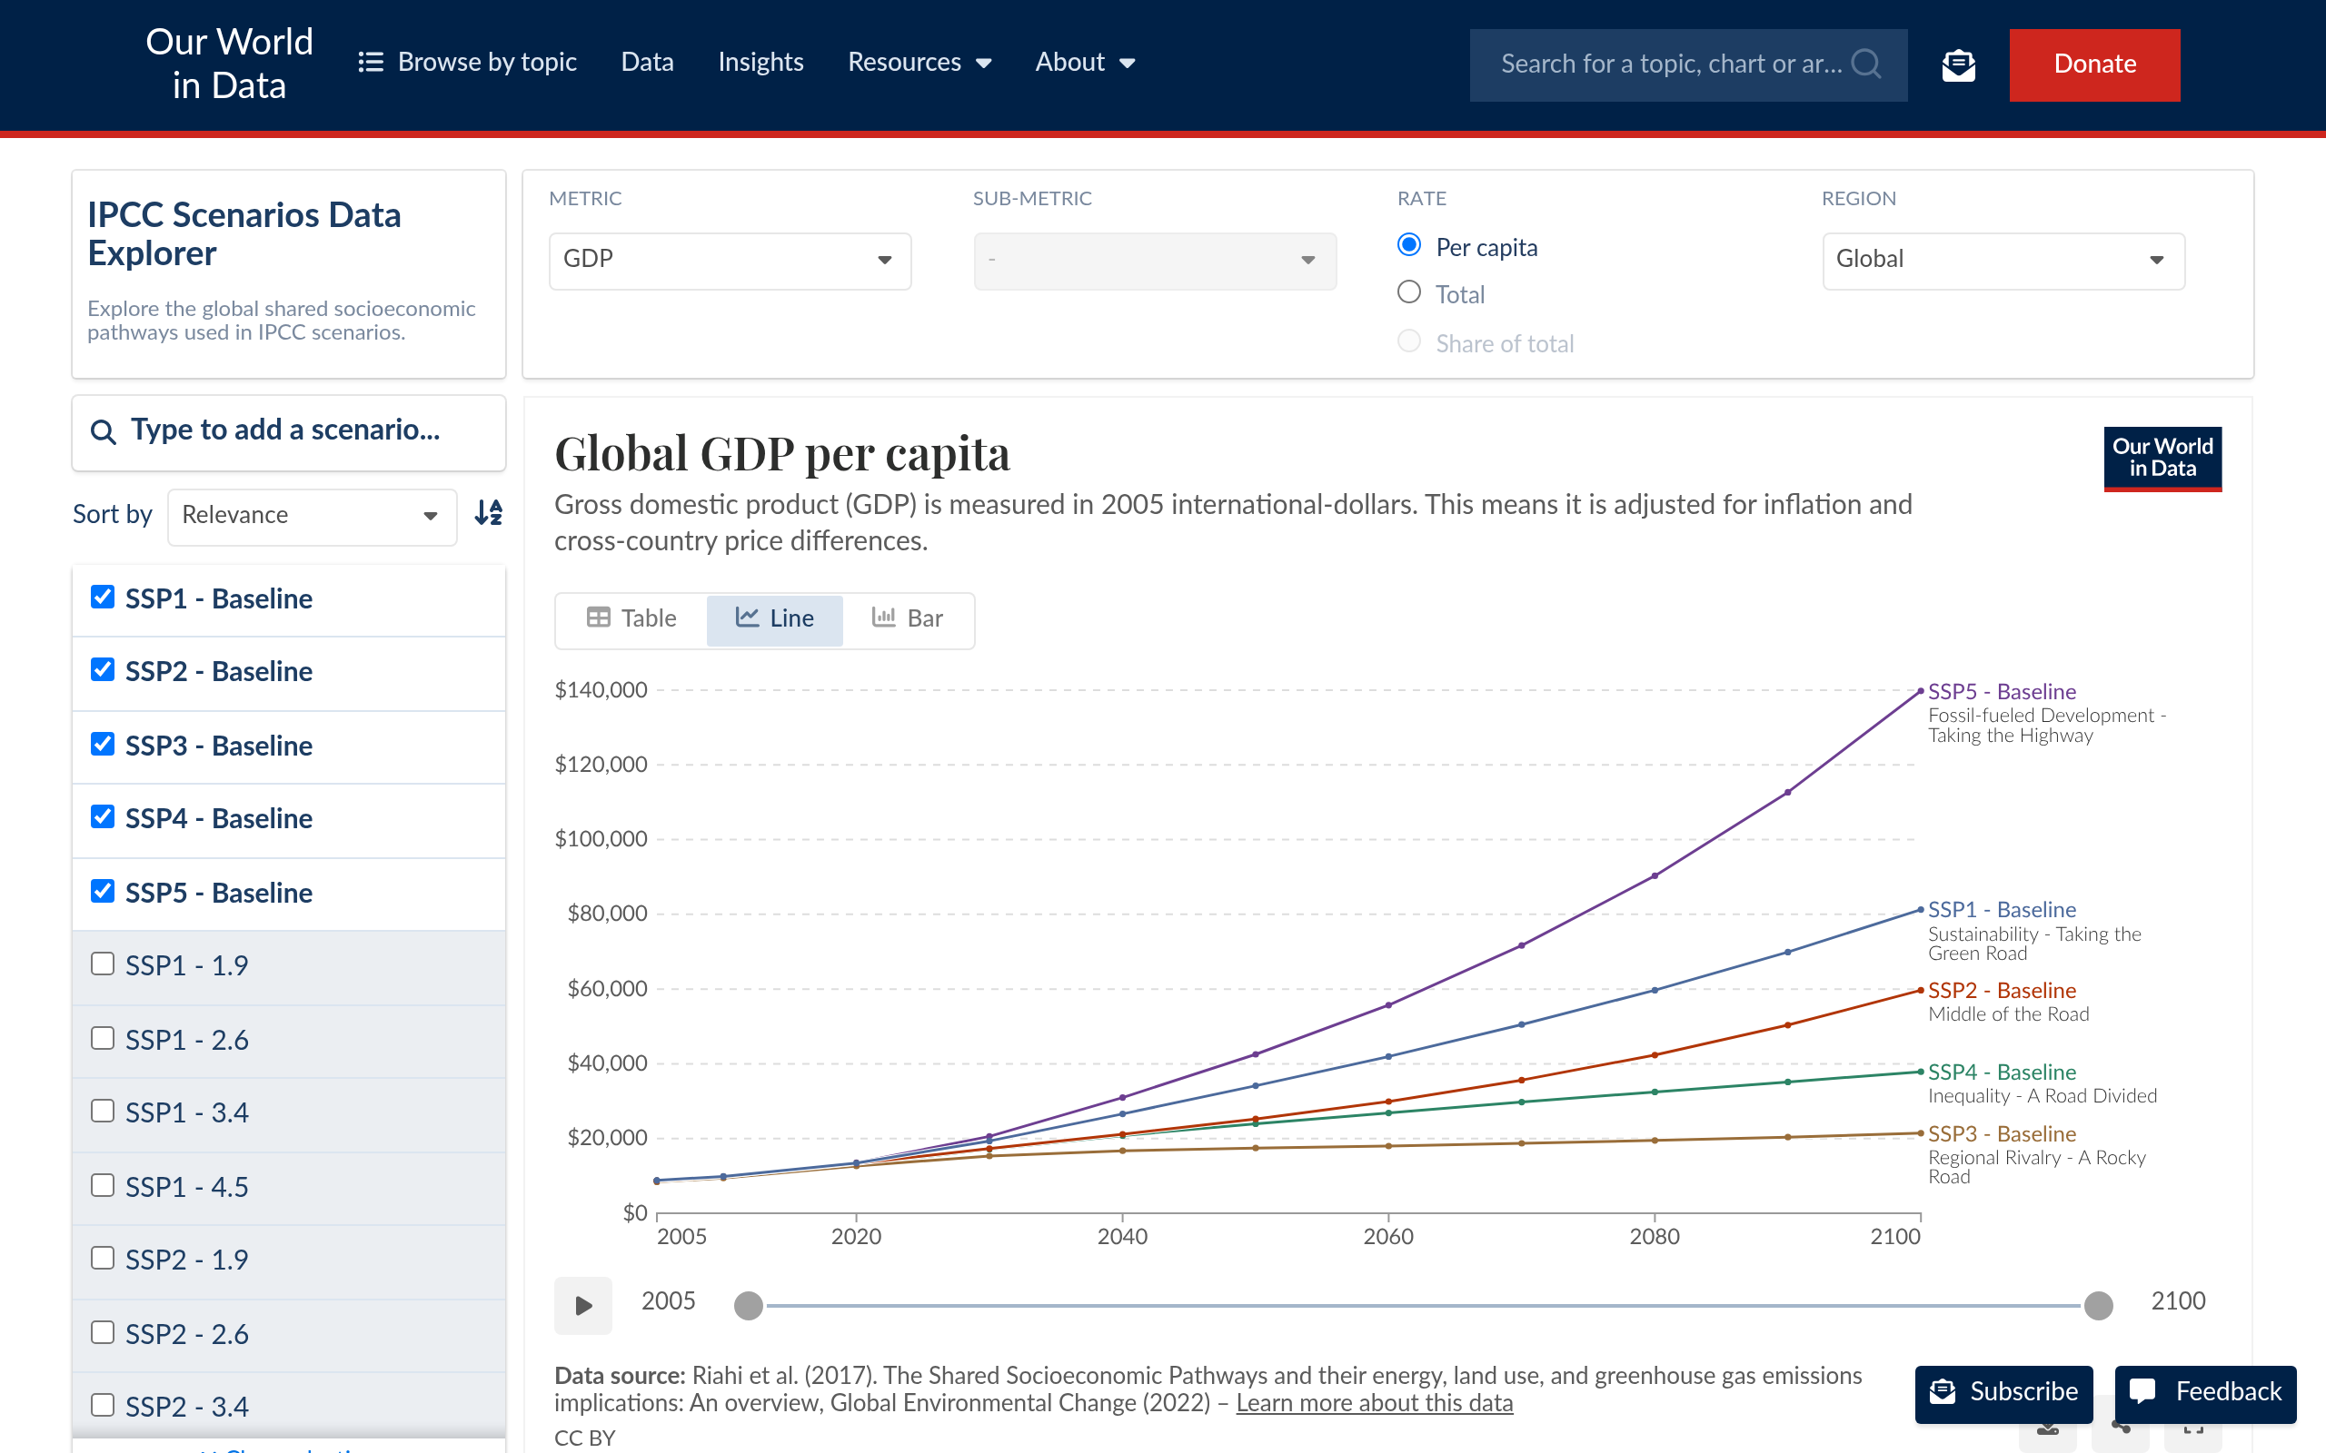The height and width of the screenshot is (1453, 2326).
Task: Click the Our World in Data chart logo
Action: point(2162,459)
